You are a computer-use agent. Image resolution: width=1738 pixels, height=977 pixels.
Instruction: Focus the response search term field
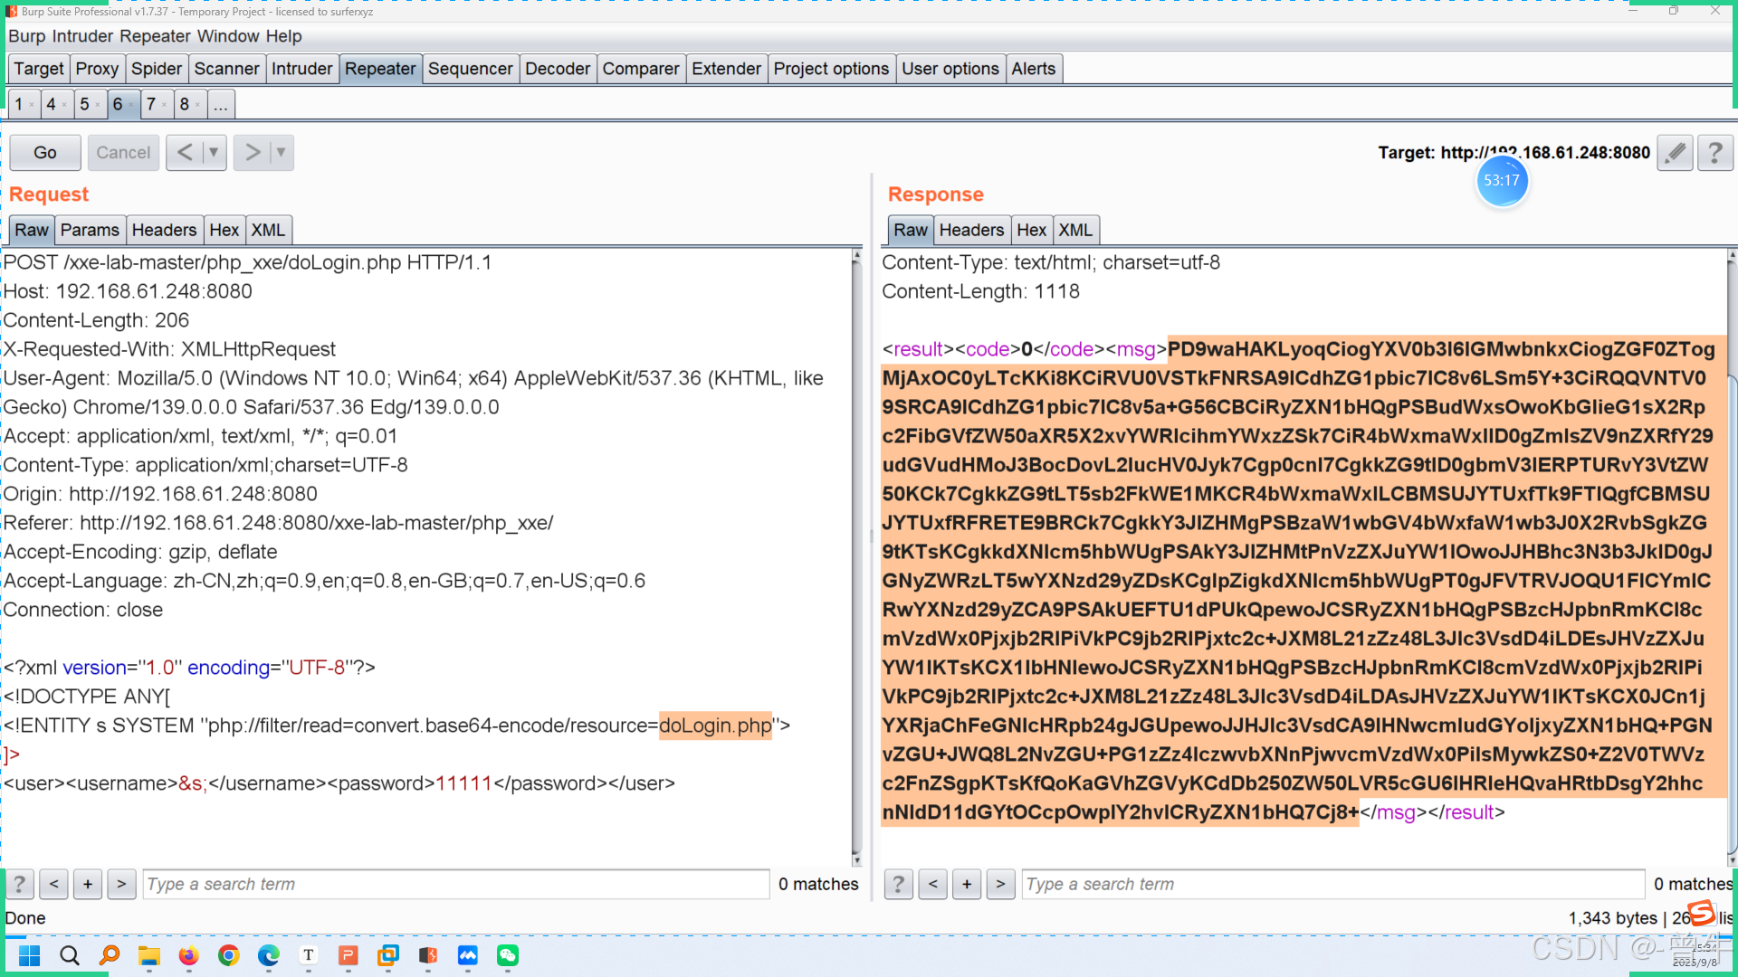click(x=1331, y=884)
